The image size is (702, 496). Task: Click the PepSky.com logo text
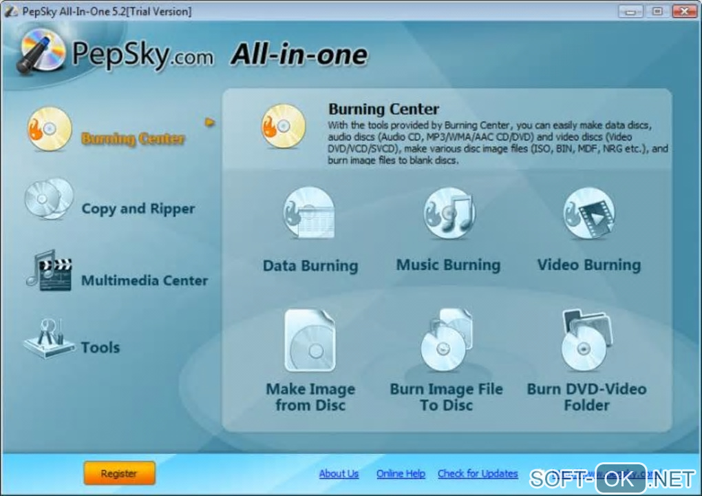pos(142,54)
